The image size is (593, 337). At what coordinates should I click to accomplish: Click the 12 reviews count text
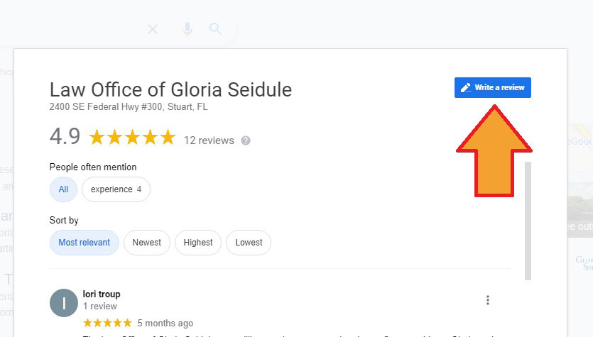[209, 140]
